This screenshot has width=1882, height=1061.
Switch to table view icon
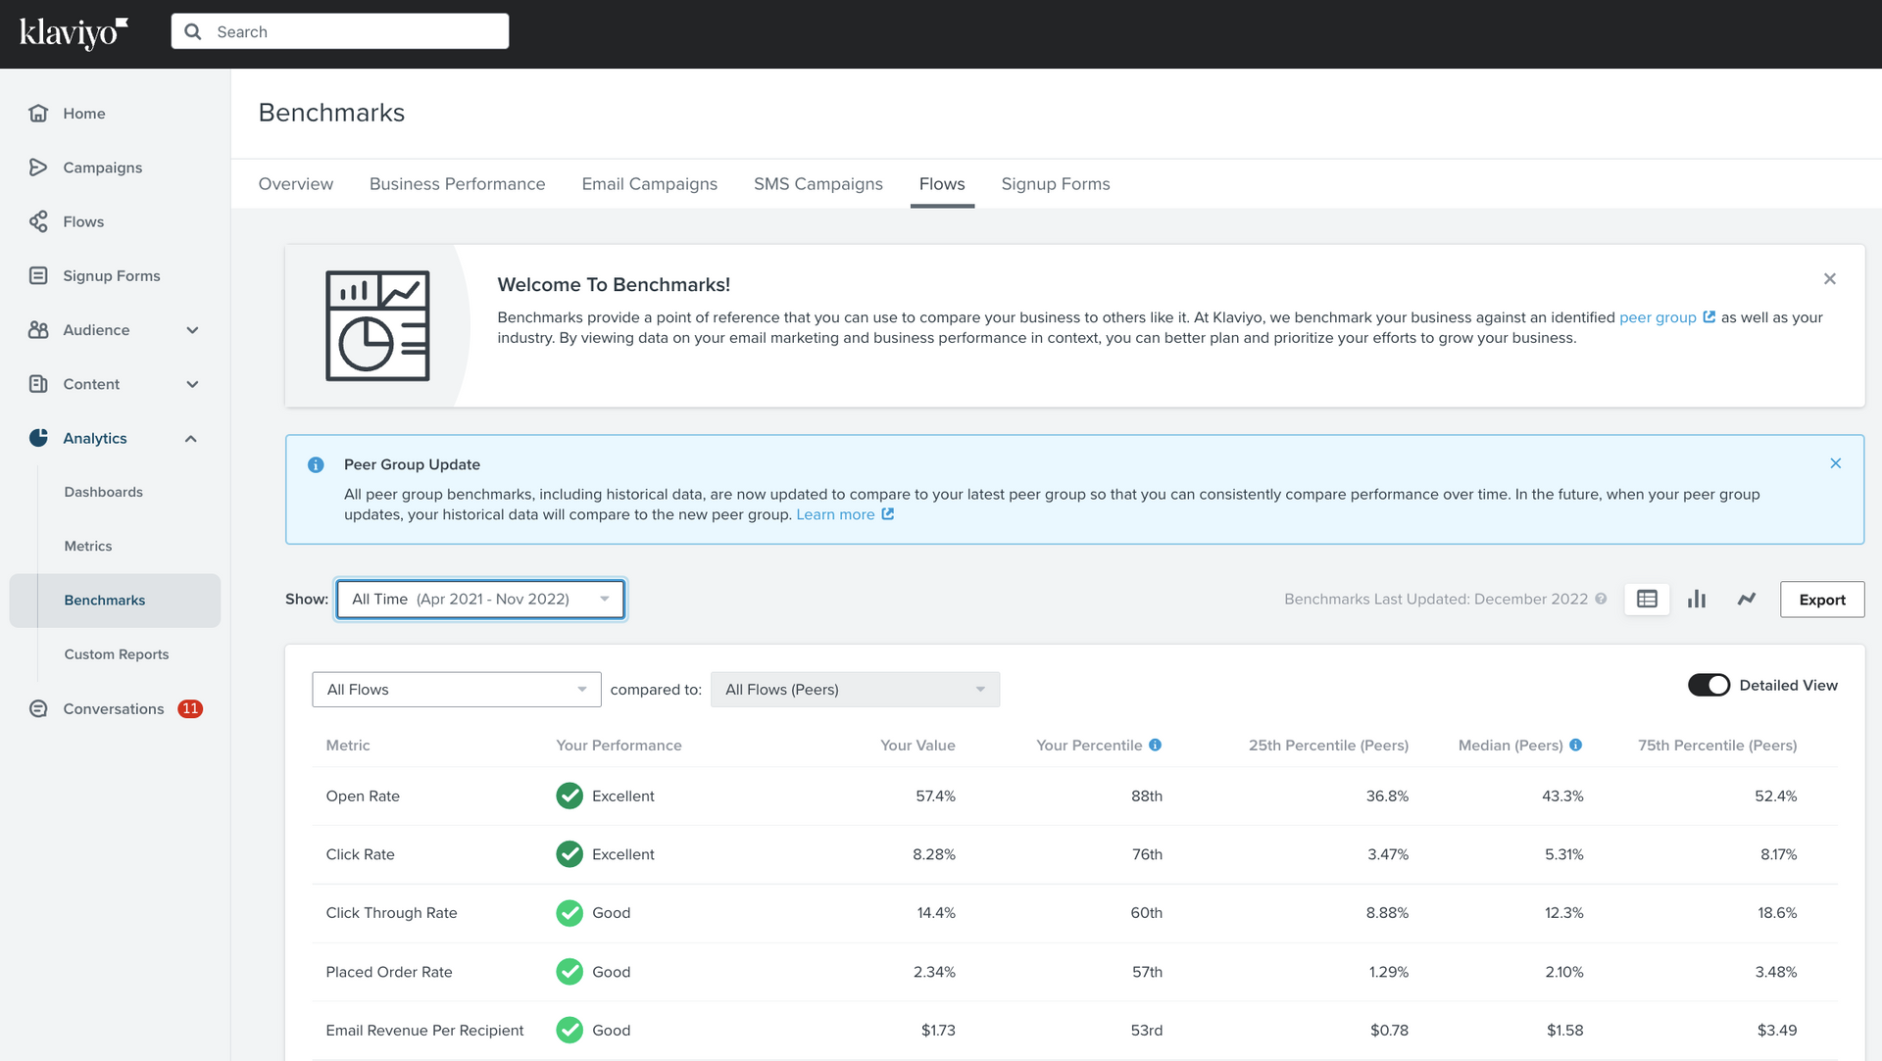1647,599
